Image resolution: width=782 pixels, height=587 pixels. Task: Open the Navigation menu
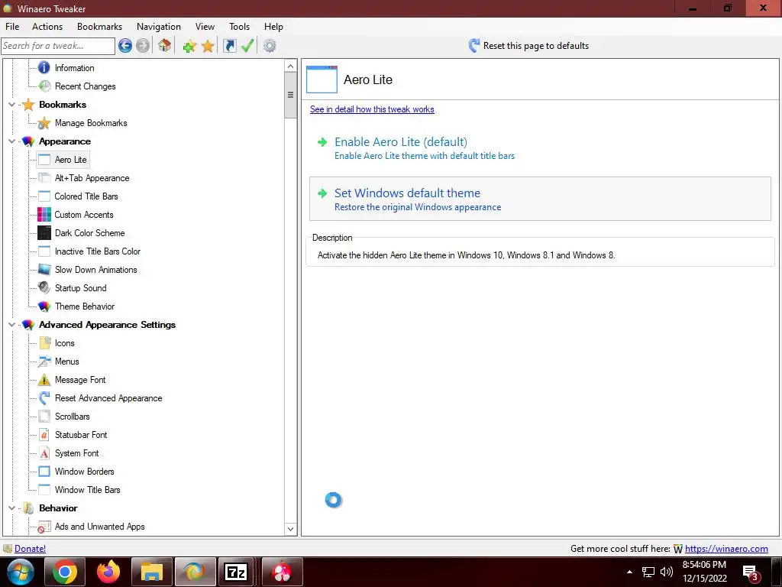point(159,27)
